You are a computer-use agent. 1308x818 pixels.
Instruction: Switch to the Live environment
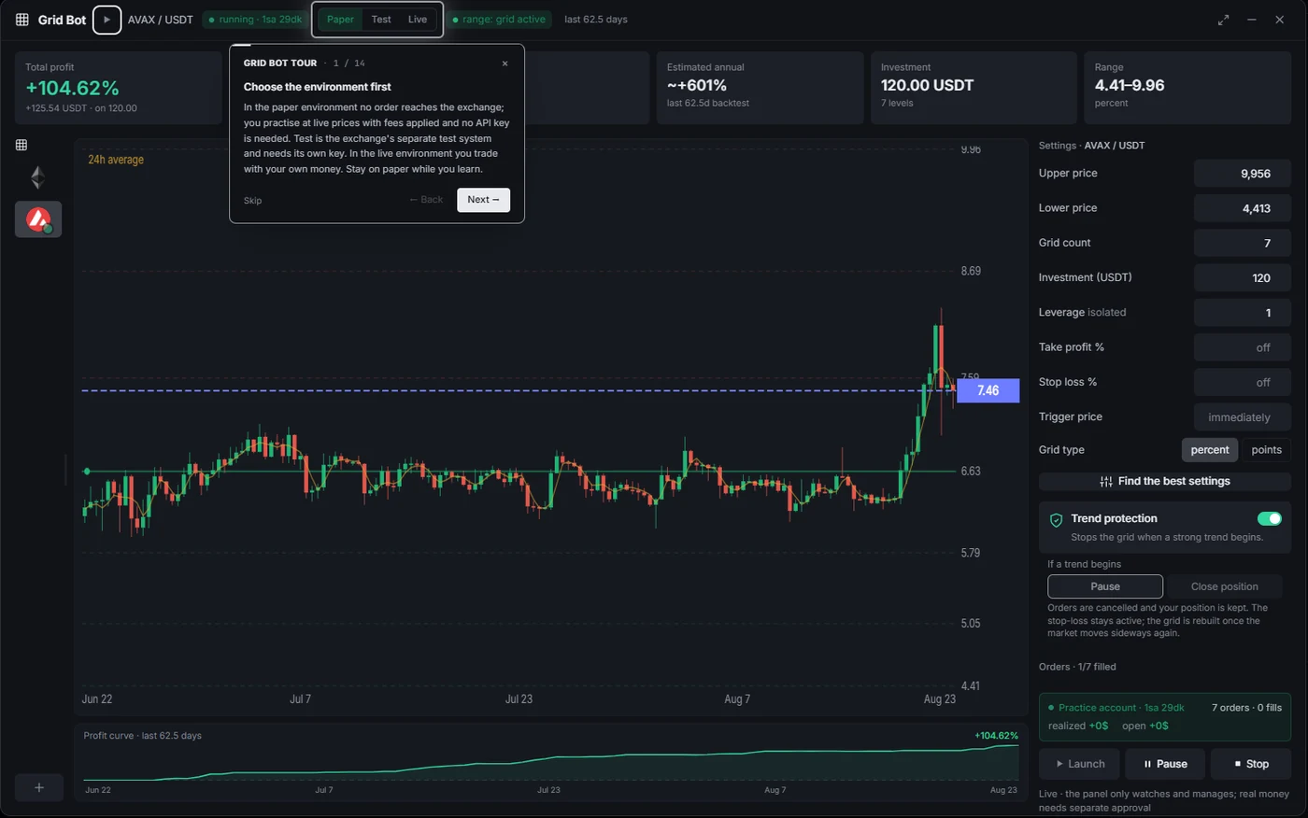point(418,20)
